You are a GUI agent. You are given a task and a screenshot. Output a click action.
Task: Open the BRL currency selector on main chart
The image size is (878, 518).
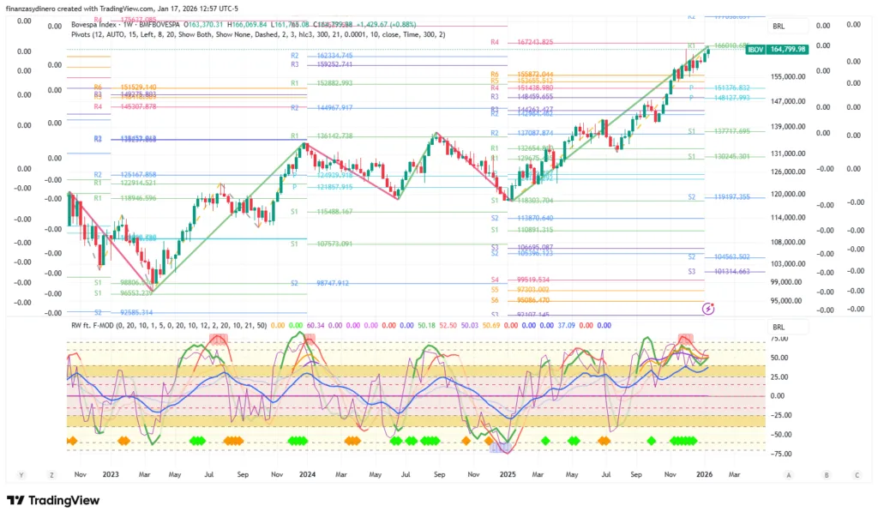click(x=779, y=27)
